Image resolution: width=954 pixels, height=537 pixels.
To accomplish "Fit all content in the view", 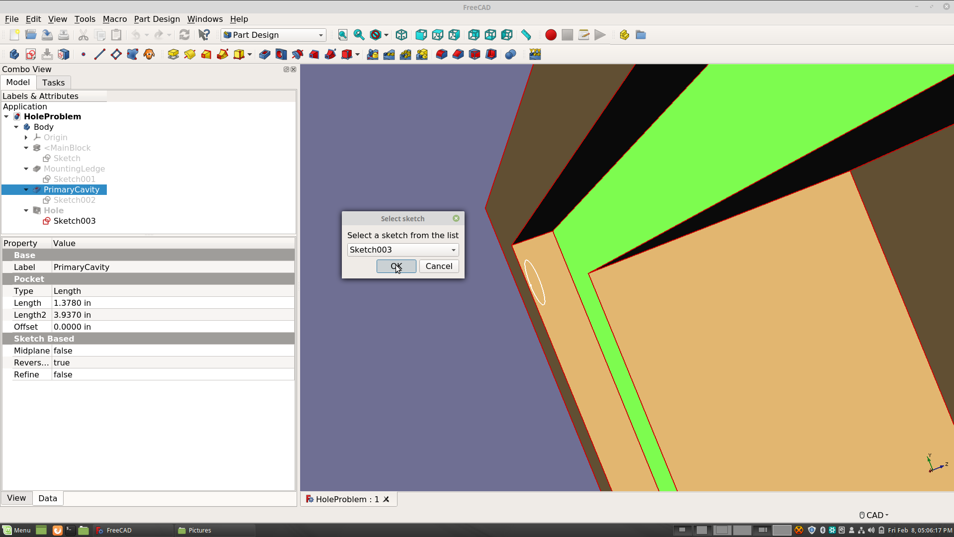I will coord(343,35).
